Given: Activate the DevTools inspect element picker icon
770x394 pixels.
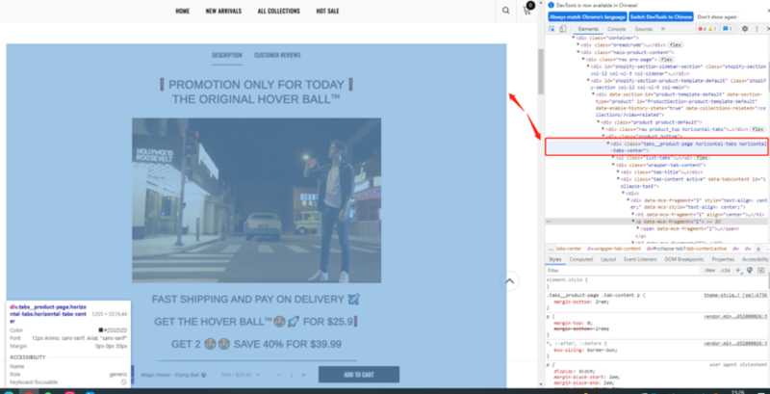Looking at the screenshot, I should [552, 29].
